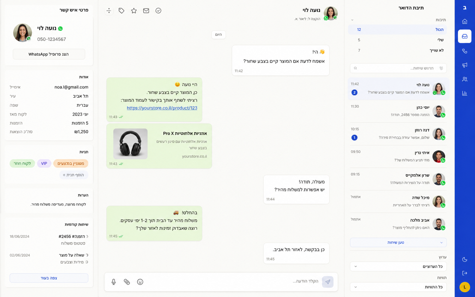Open the user avatar L
The height and width of the screenshot is (297, 475).
pyautogui.click(x=465, y=287)
